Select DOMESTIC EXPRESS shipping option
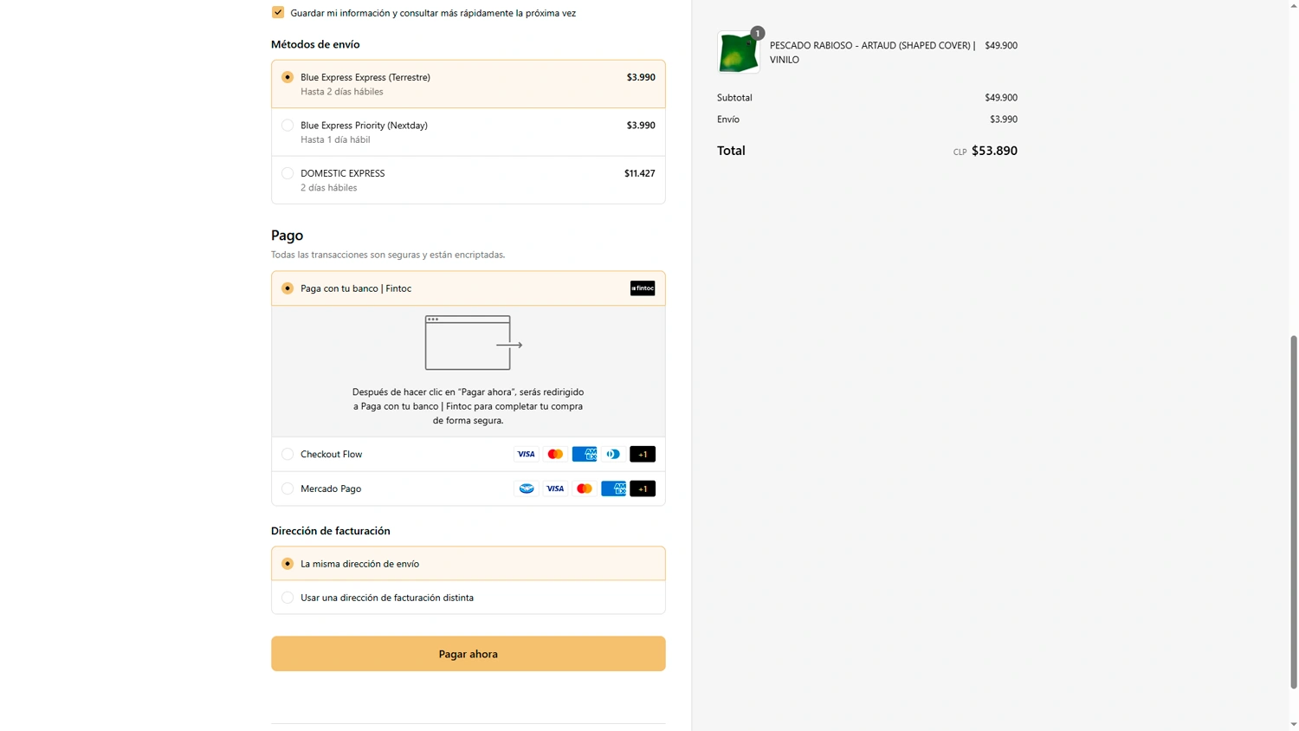1299x731 pixels. click(x=288, y=173)
